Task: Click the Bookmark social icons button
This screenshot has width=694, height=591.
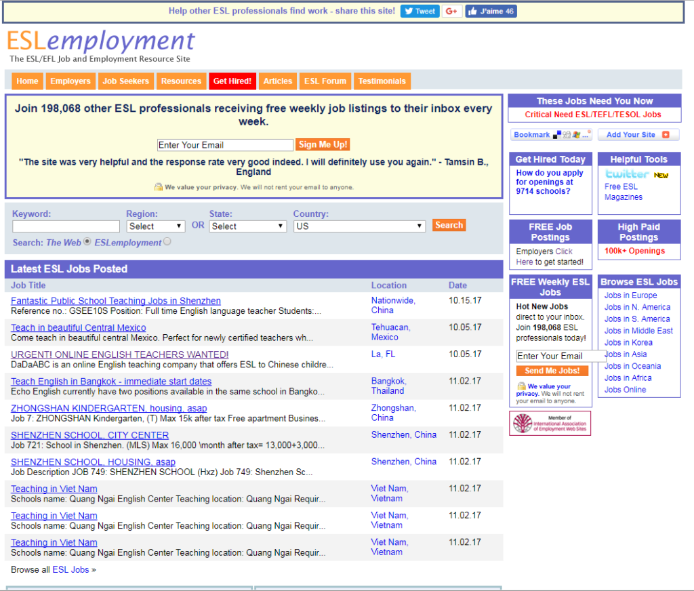Action: point(551,135)
